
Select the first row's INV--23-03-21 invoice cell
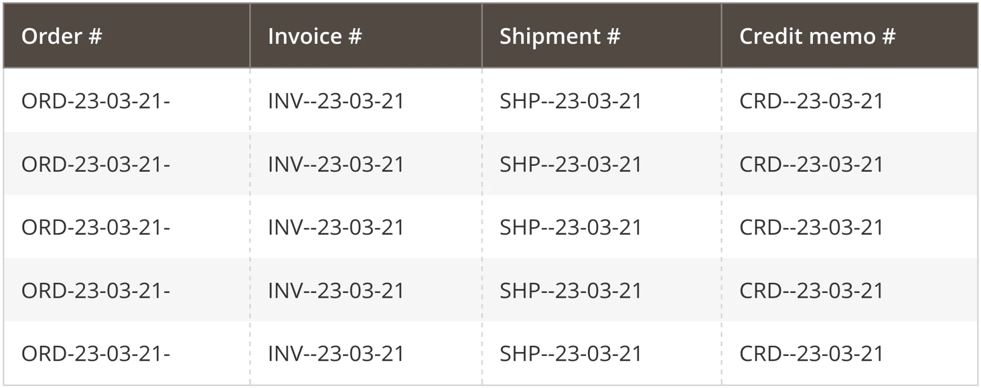(x=366, y=100)
